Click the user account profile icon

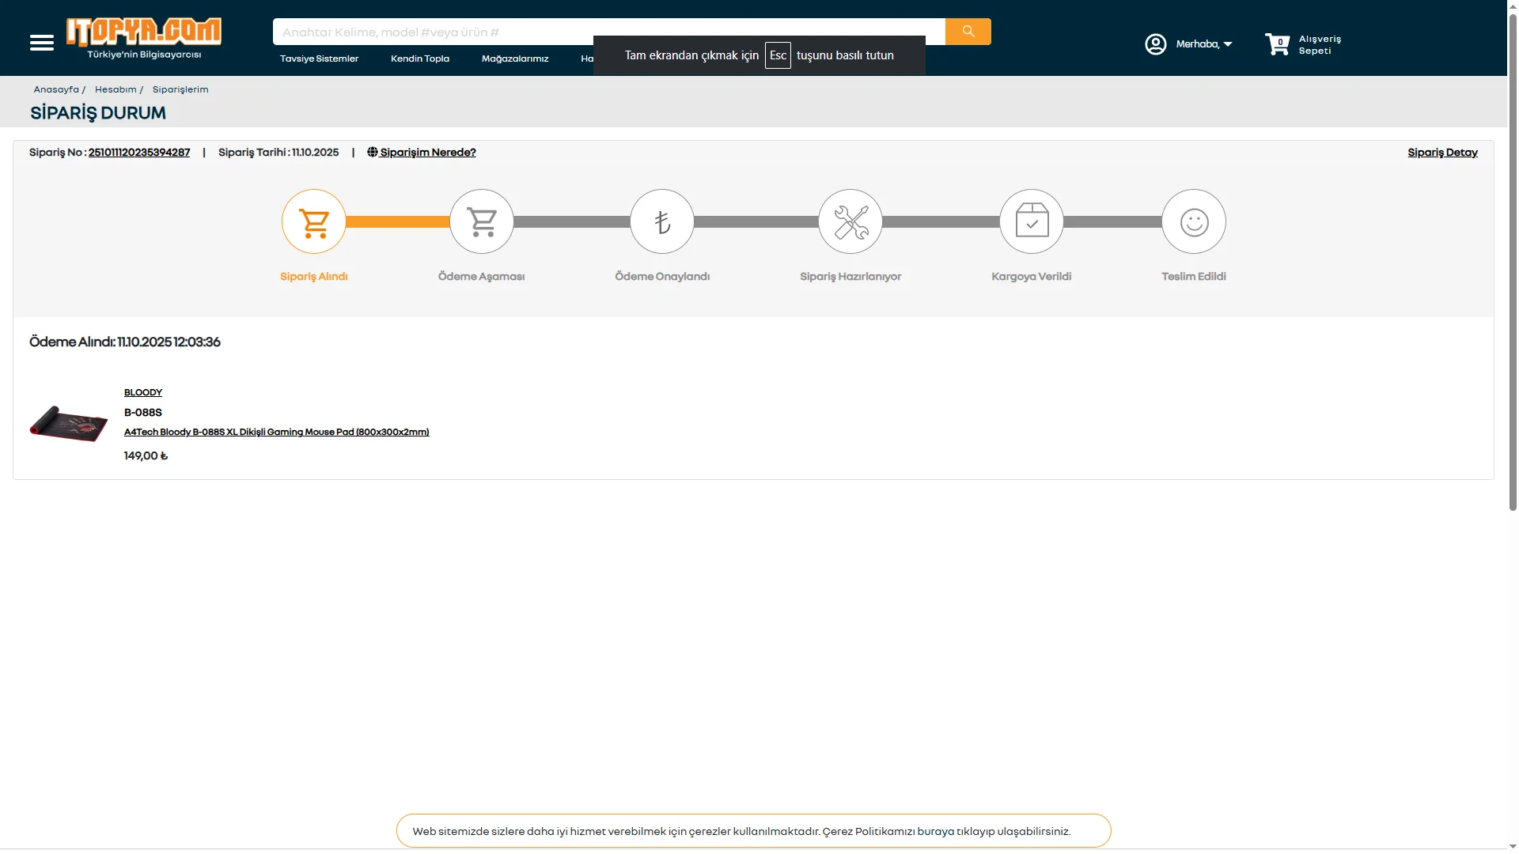point(1155,44)
